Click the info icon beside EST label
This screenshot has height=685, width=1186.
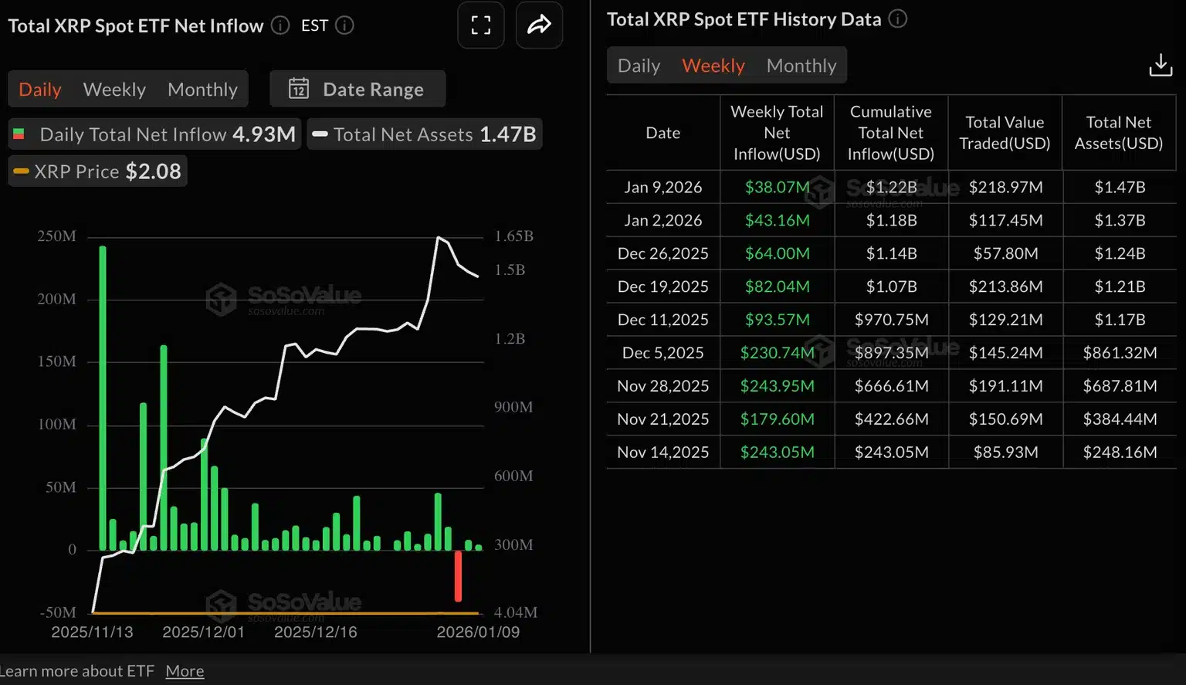click(345, 25)
